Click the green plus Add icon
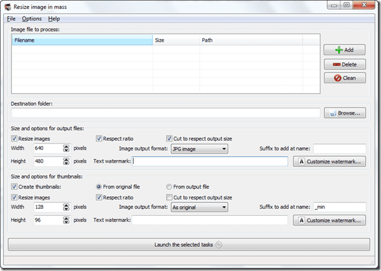The image size is (381, 271). click(x=339, y=50)
